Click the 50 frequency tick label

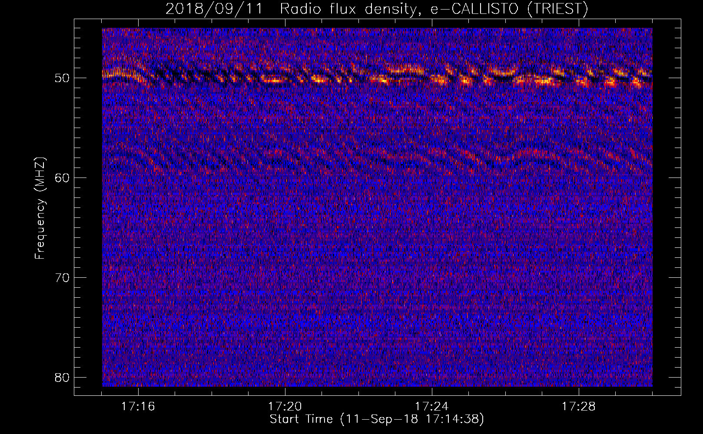click(63, 78)
